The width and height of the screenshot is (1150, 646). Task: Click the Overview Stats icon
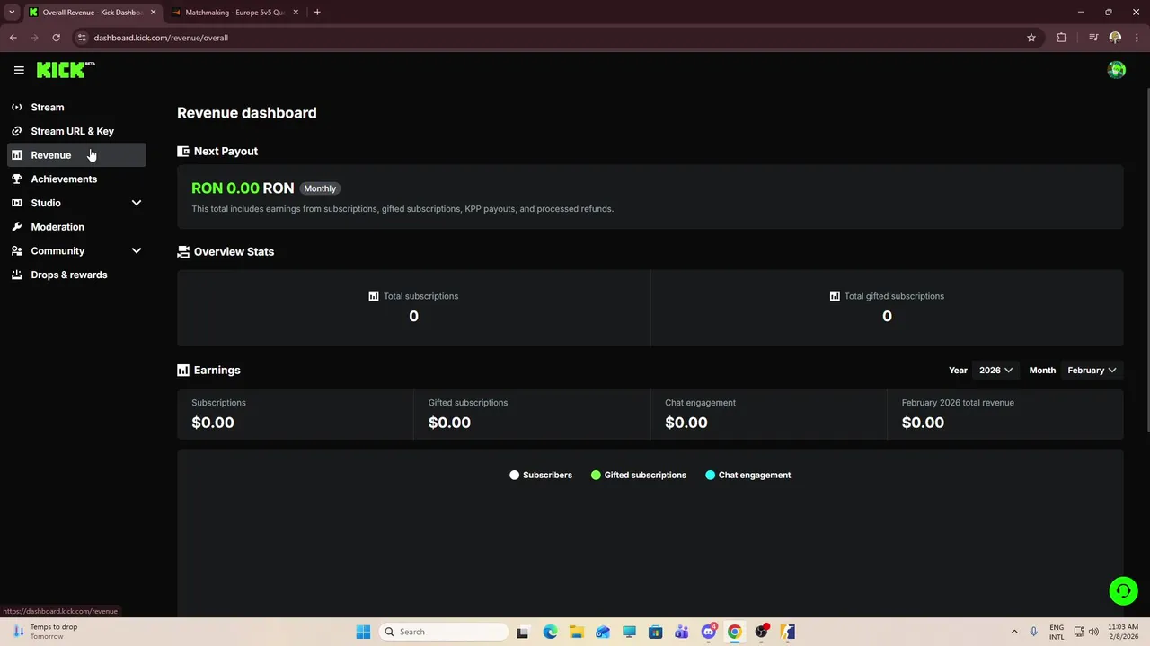(183, 252)
